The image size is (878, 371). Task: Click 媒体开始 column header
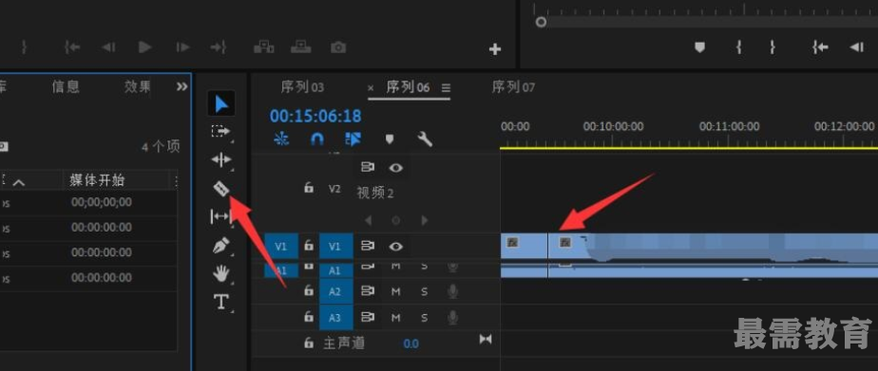click(98, 180)
